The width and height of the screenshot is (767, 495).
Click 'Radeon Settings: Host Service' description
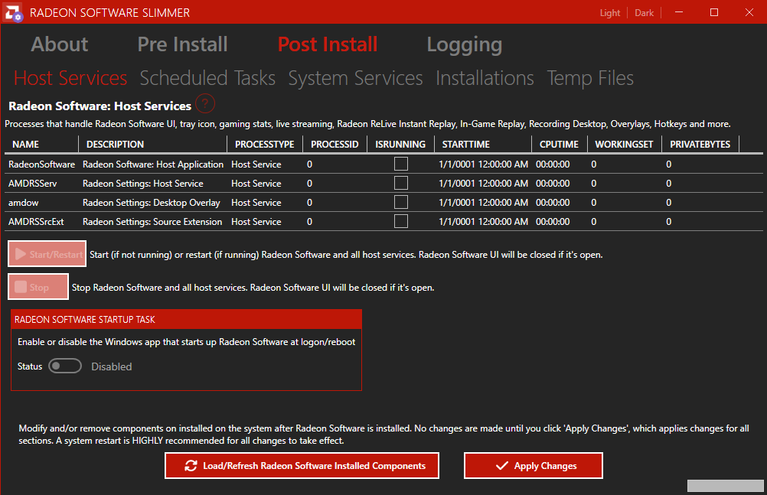coord(143,184)
